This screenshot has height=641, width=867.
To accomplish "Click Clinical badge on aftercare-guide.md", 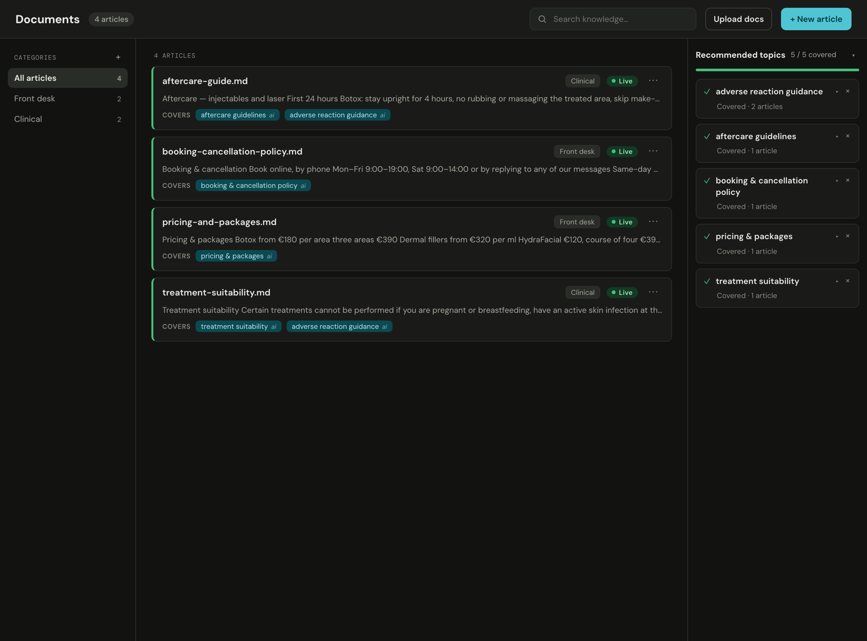I will (x=582, y=81).
